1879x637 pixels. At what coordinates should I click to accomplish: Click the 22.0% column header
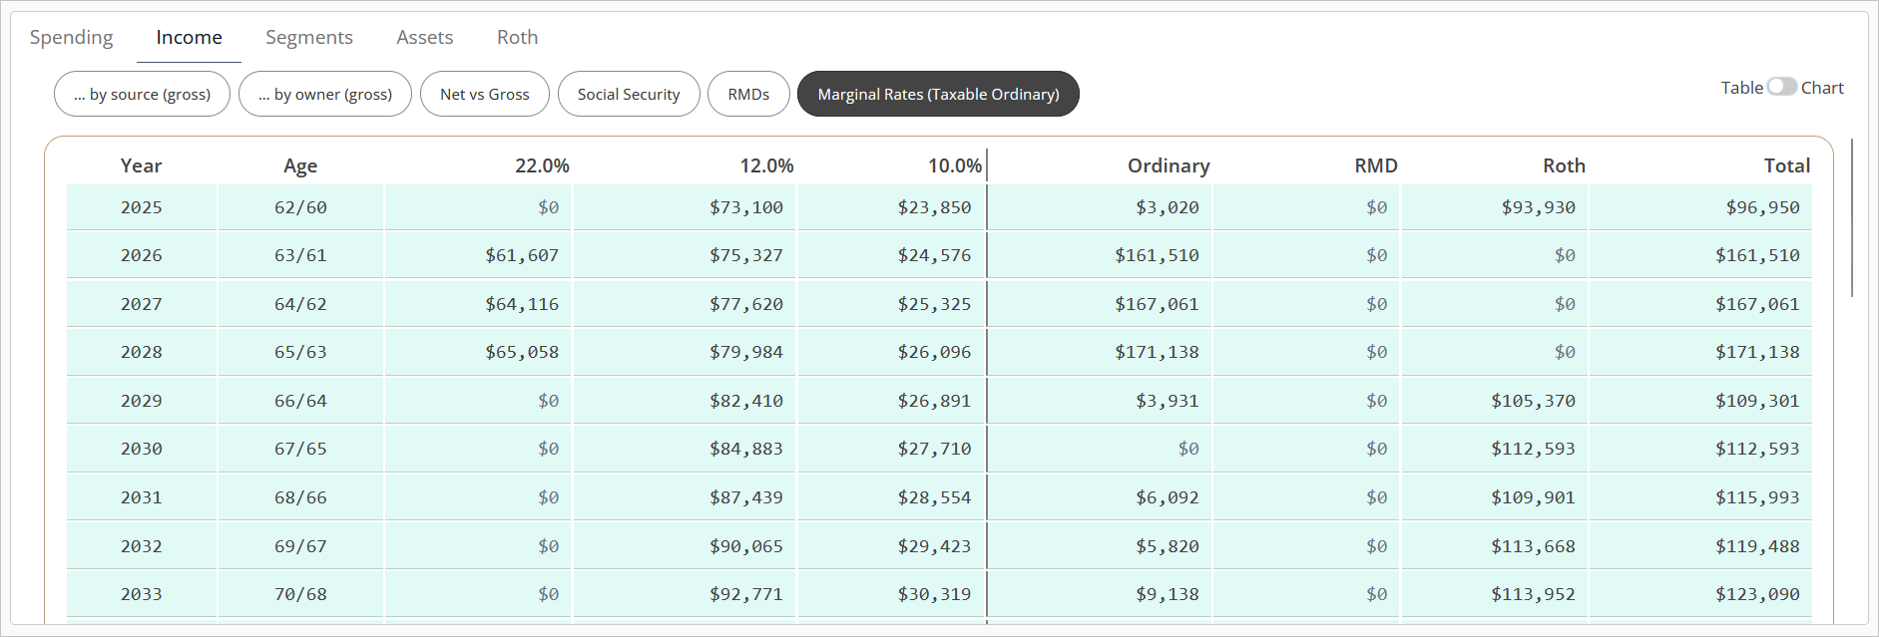[x=542, y=165]
